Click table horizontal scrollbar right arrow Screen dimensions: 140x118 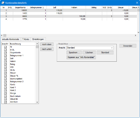pyautogui.click(x=136, y=35)
